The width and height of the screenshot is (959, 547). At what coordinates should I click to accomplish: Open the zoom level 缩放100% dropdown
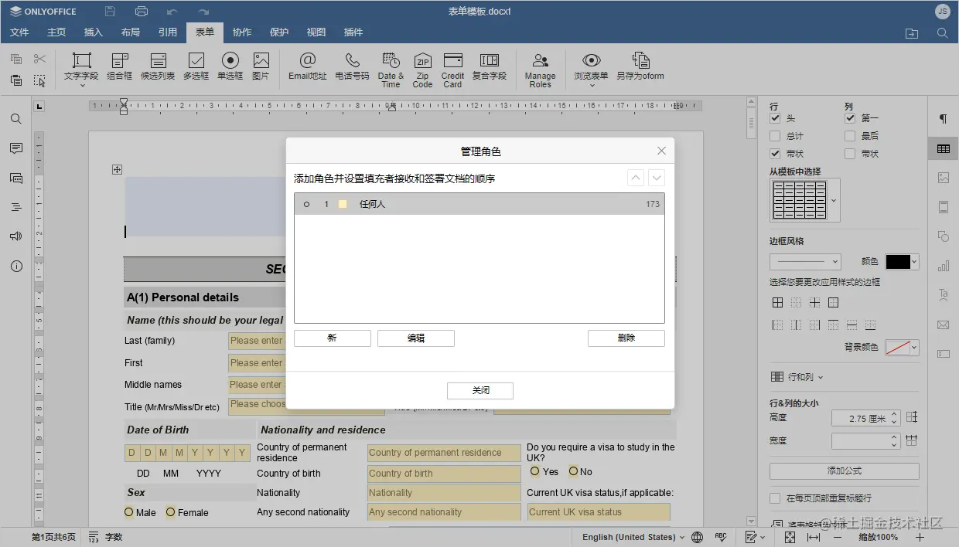(877, 536)
